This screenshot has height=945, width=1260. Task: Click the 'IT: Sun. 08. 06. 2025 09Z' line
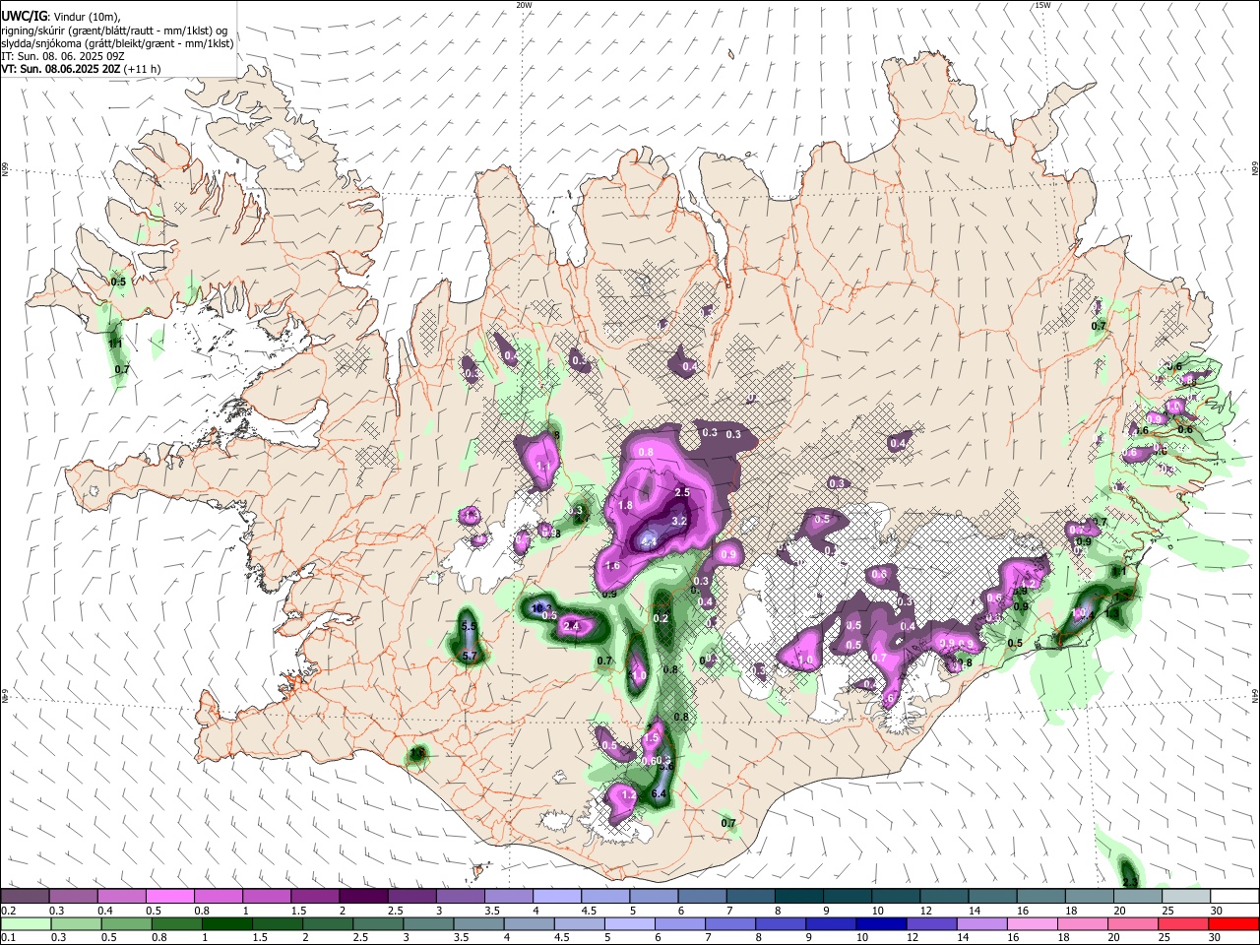tap(62, 56)
